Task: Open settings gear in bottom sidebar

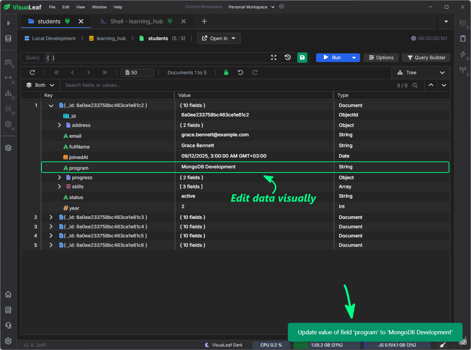Action: click(x=8, y=341)
